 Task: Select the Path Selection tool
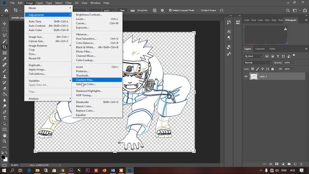[4, 124]
